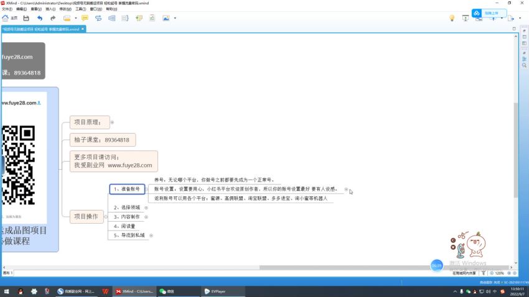Open the 查看 menu
Screen dimensions: 529x297
point(35,9)
